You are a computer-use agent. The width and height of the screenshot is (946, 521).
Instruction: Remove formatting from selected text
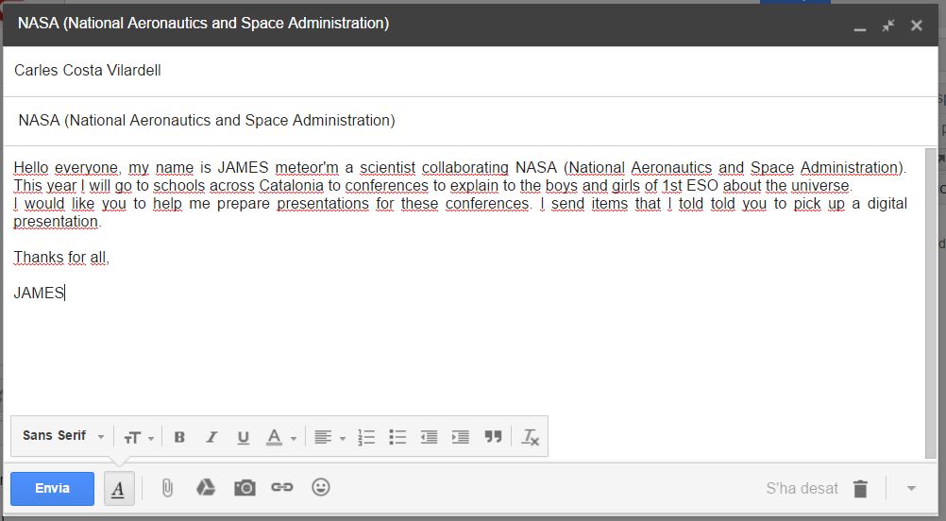531,437
